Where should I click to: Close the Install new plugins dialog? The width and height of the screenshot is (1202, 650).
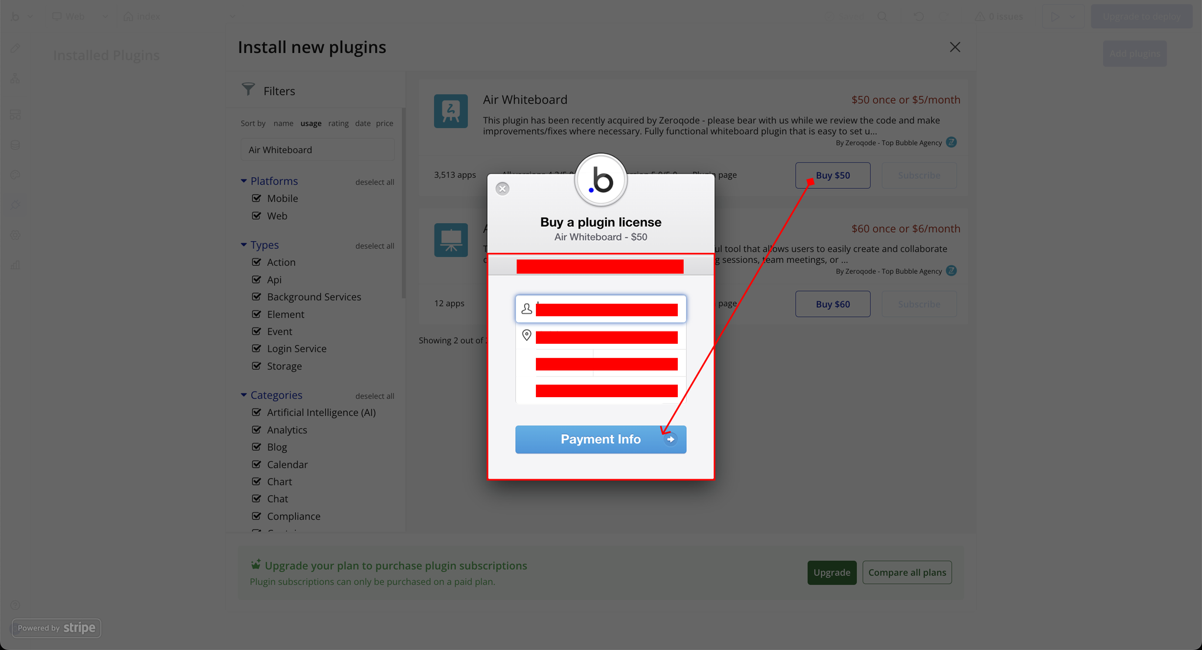pos(955,47)
